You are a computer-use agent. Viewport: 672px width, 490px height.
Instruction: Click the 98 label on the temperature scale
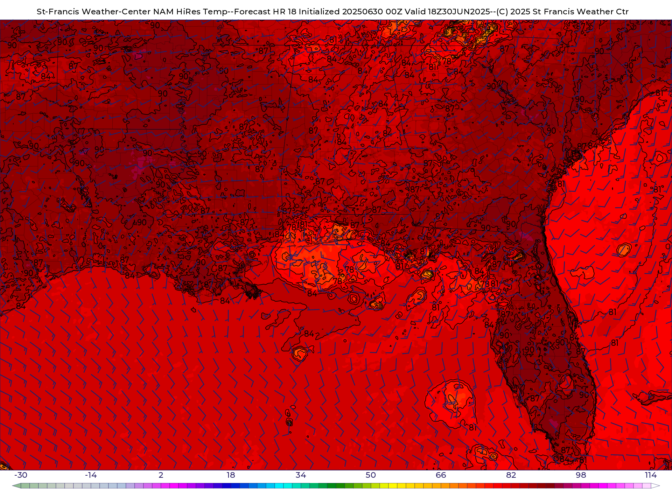coord(581,475)
